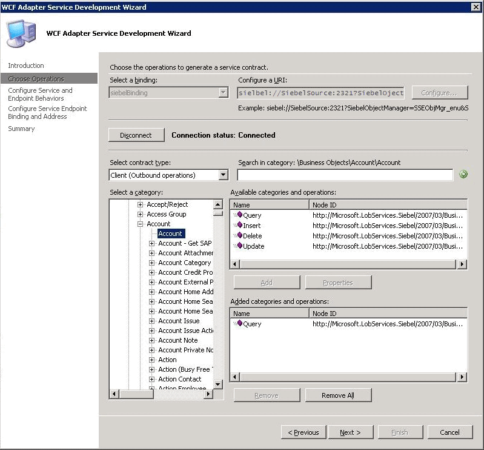The height and width of the screenshot is (450, 484).
Task: Sort available operations by Node ID header
Action: pyautogui.click(x=388, y=205)
